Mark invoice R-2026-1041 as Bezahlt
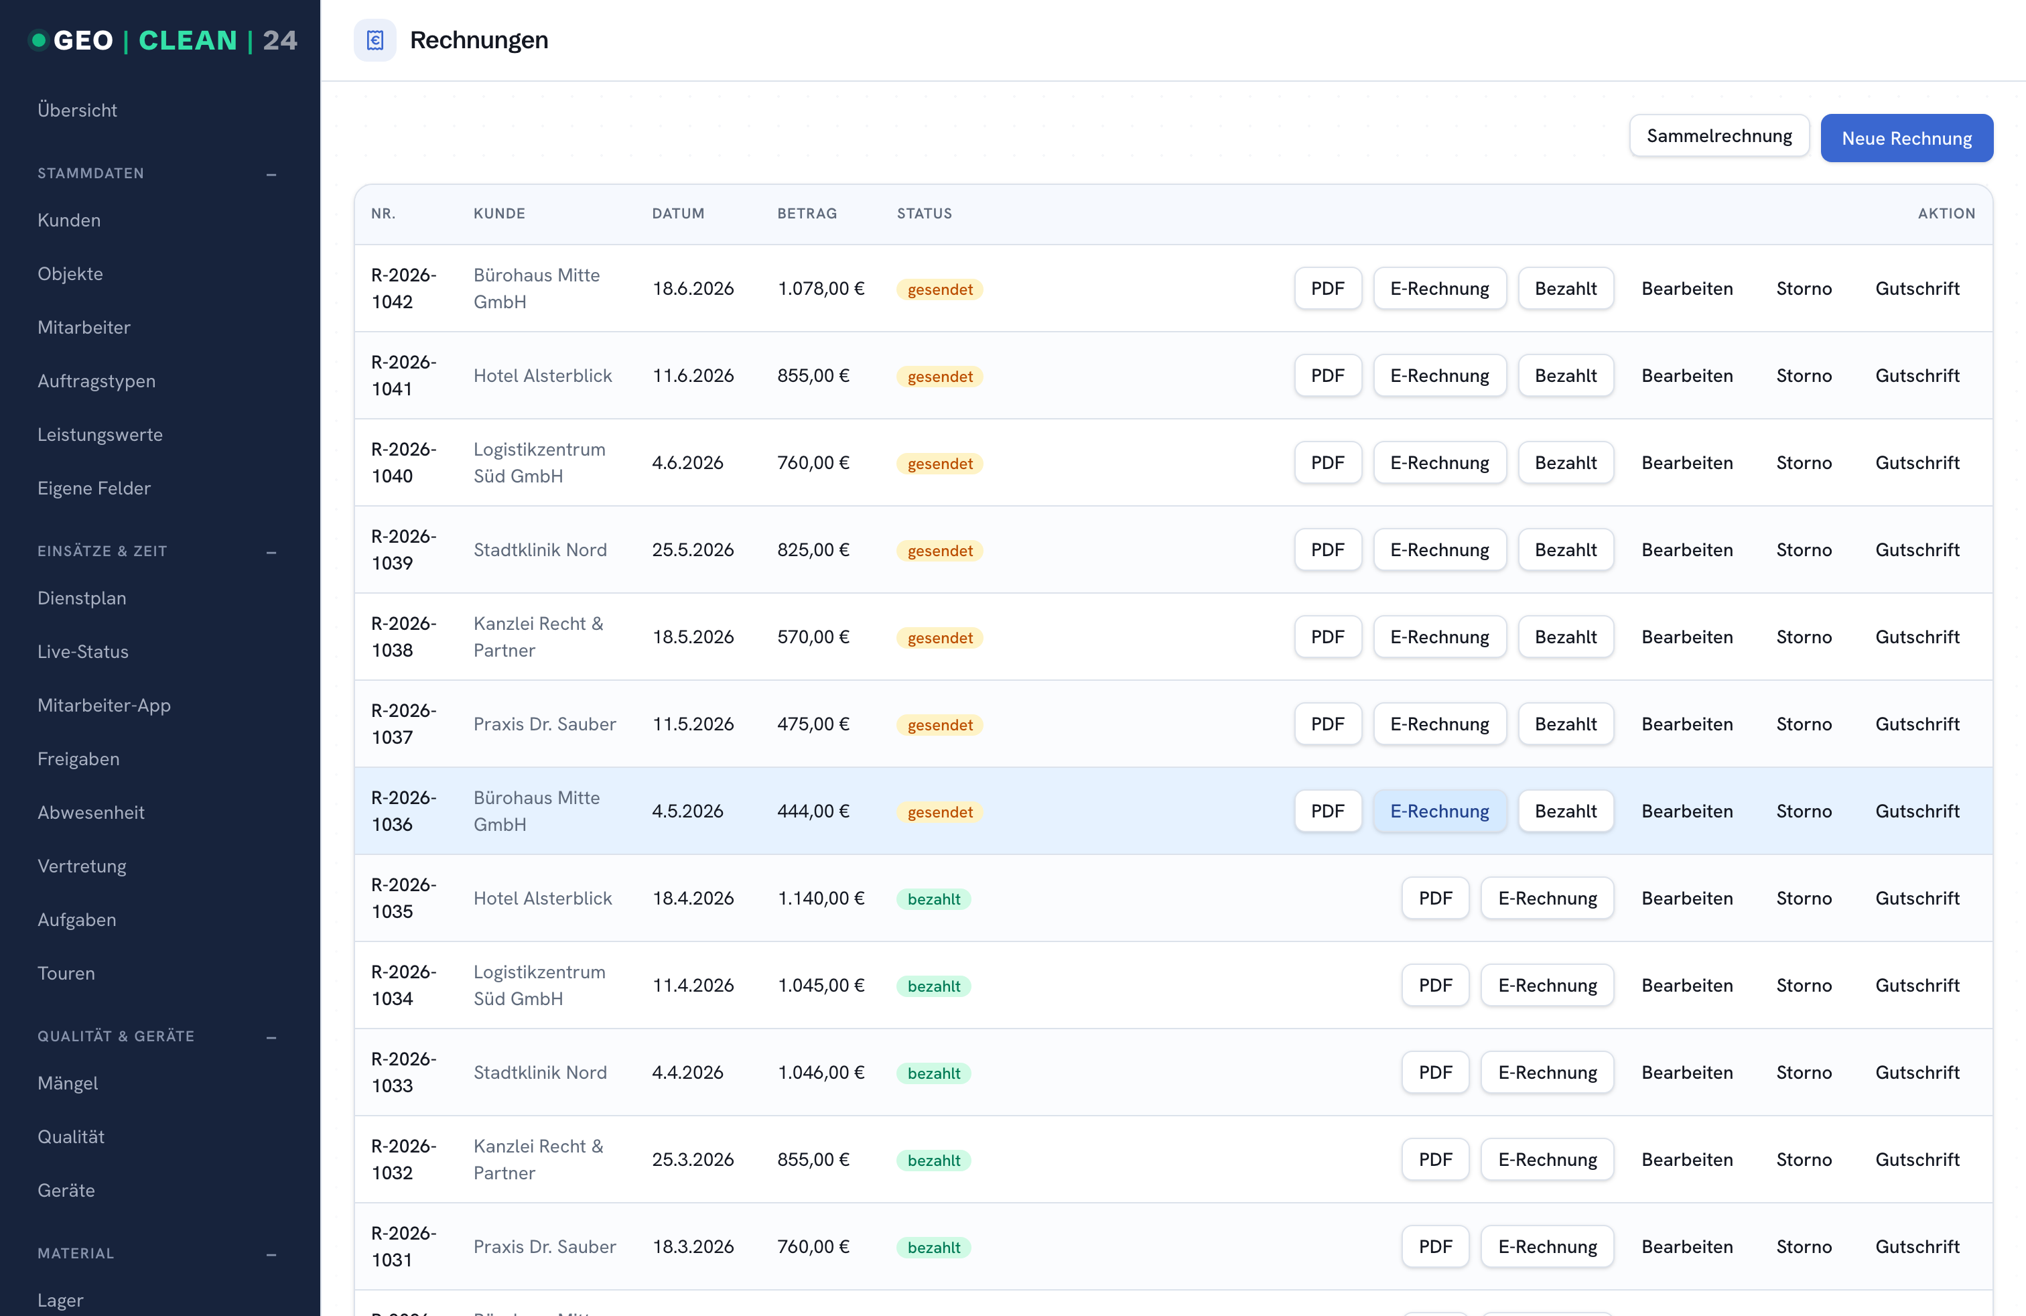This screenshot has width=2026, height=1316. [1566, 375]
